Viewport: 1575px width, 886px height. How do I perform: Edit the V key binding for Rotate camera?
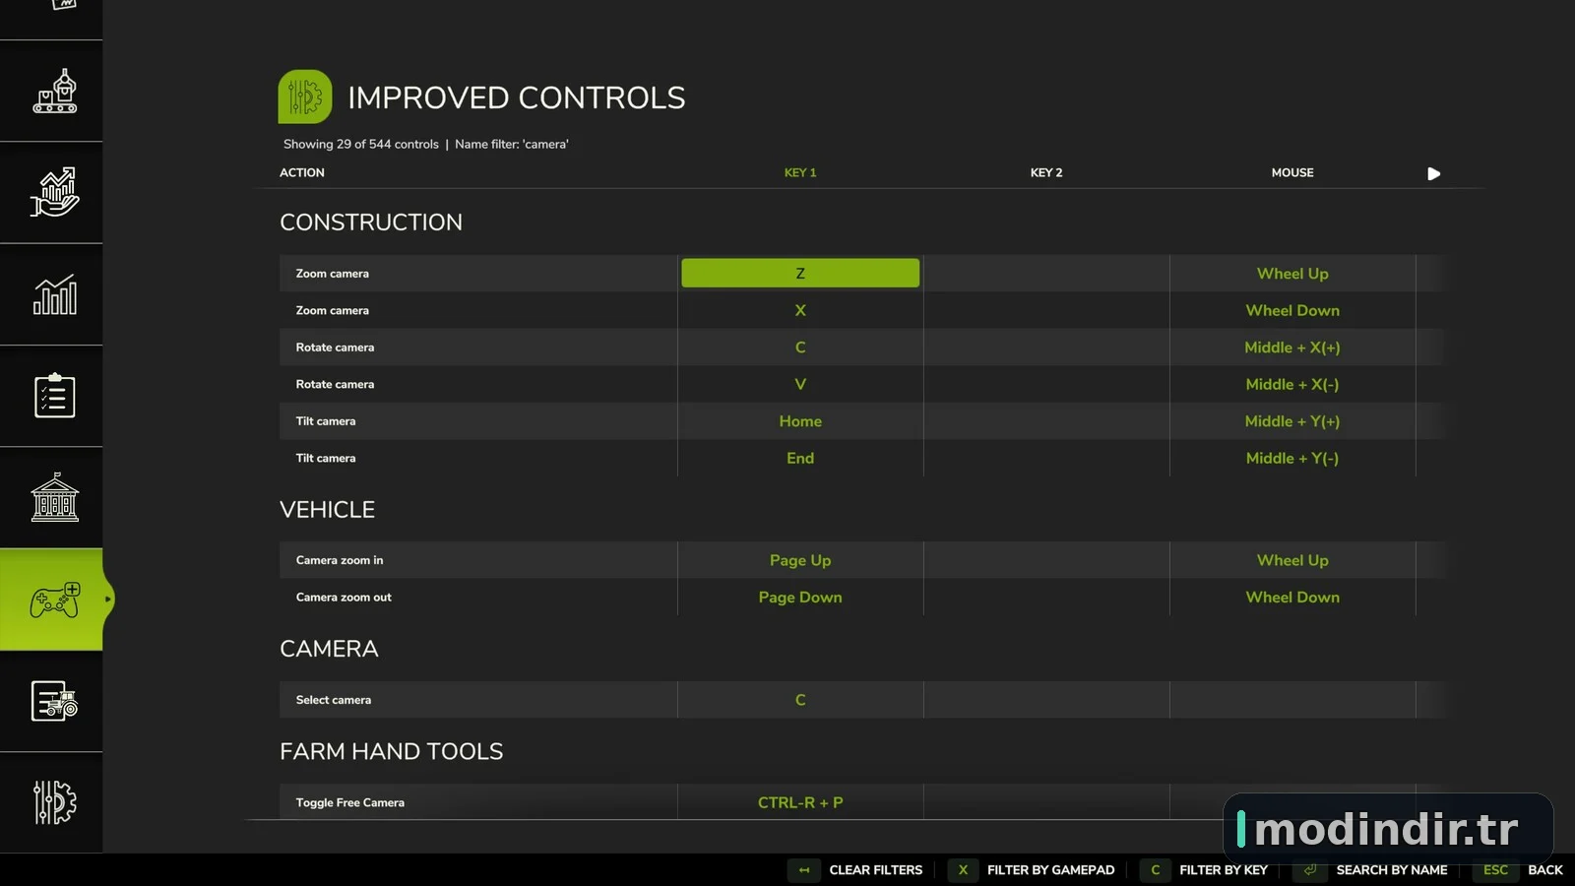pyautogui.click(x=800, y=384)
